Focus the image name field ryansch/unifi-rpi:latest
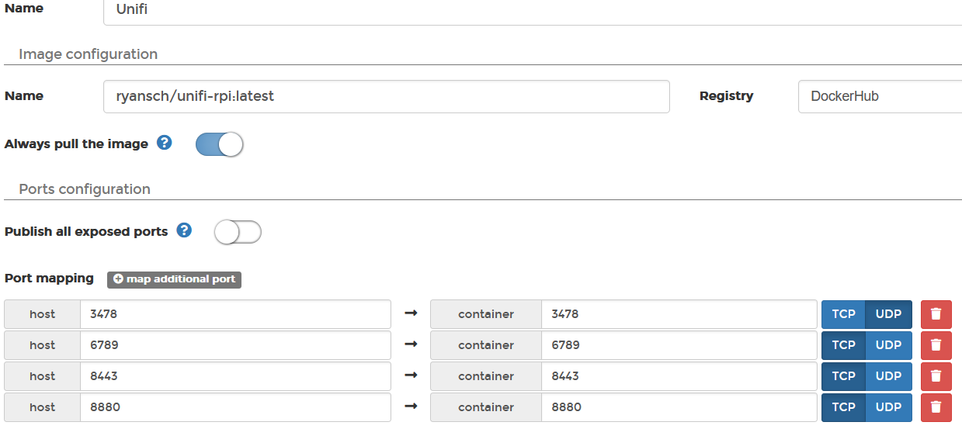Screen dimensions: 962x429 click(387, 96)
